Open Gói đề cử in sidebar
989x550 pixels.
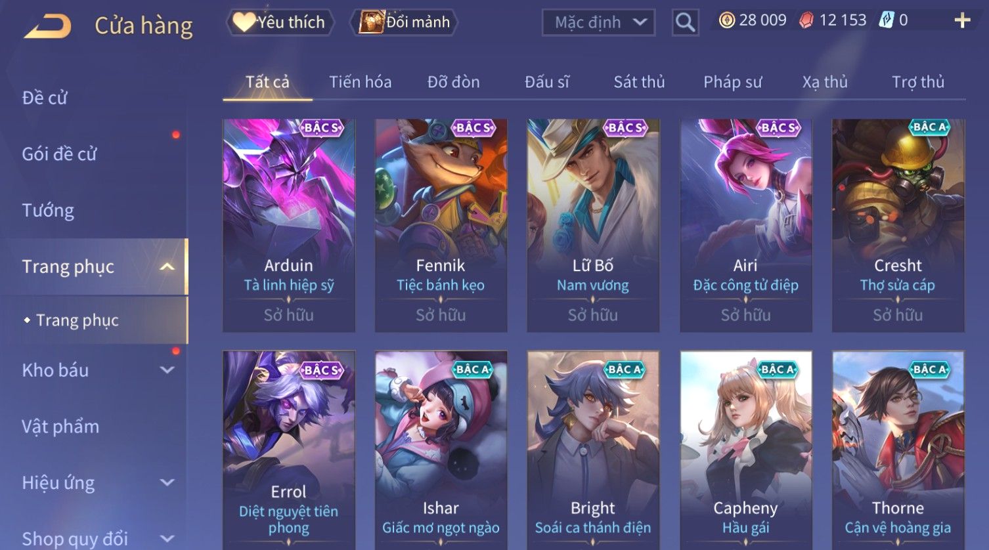coord(59,154)
